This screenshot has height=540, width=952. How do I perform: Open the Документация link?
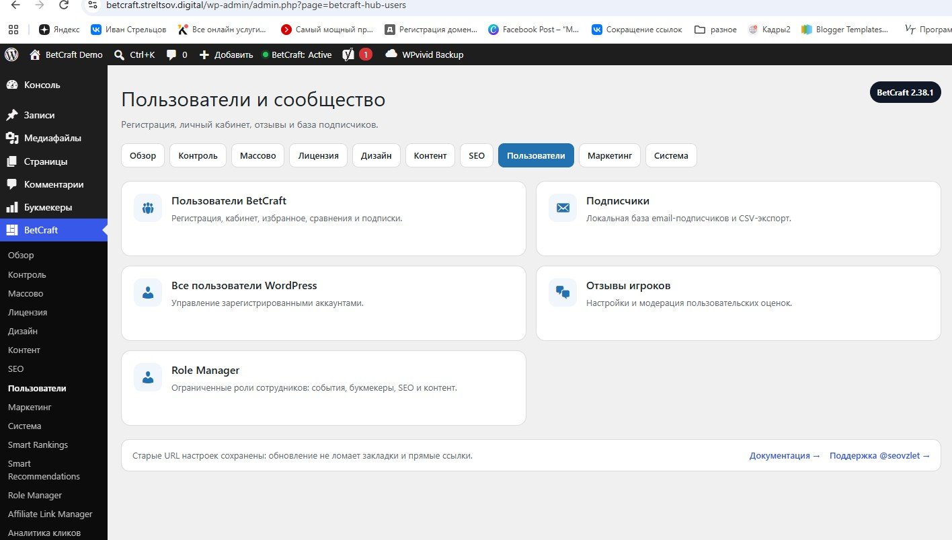[x=785, y=455]
